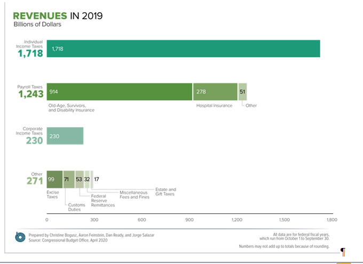Click the Individual Income Taxes 1,718 bar
The image size is (363, 264).
[183, 49]
